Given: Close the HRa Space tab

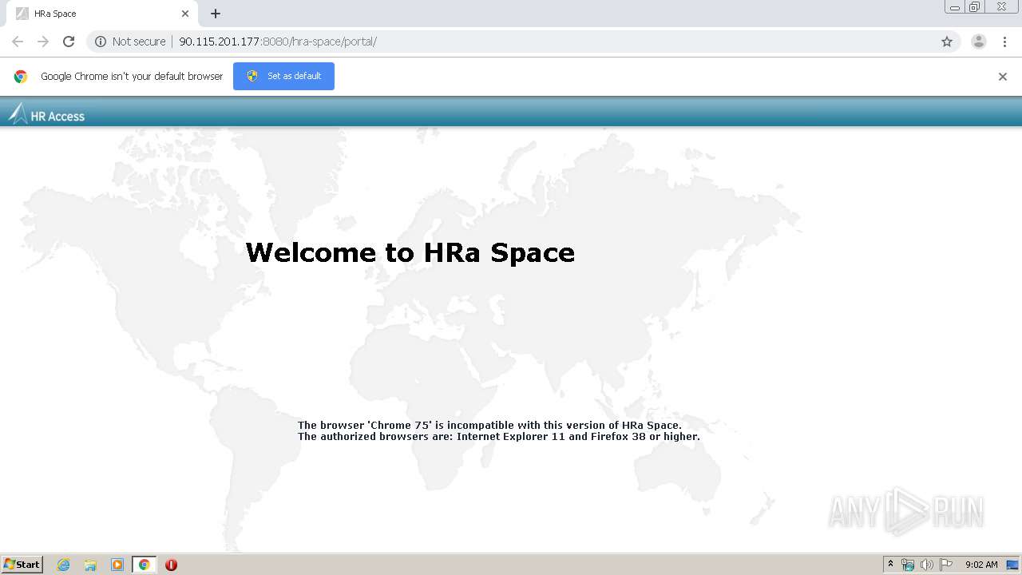Looking at the screenshot, I should [x=185, y=14].
